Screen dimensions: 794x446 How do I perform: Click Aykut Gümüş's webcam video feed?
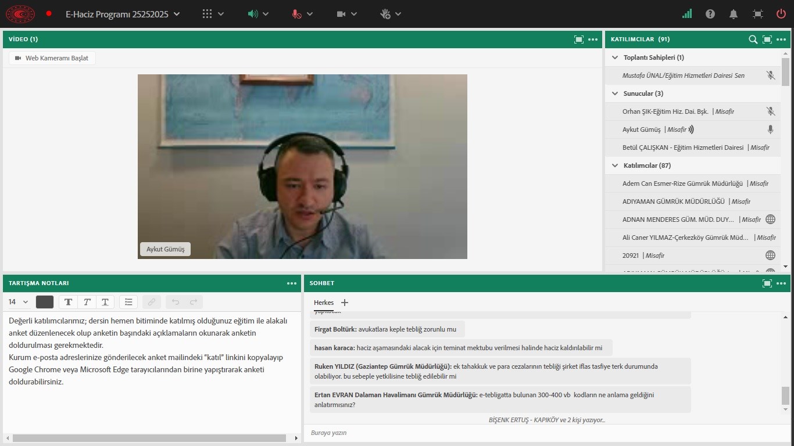[x=302, y=167]
